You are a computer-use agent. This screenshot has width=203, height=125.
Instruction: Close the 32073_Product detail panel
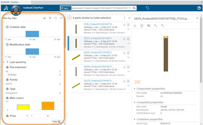(197, 18)
